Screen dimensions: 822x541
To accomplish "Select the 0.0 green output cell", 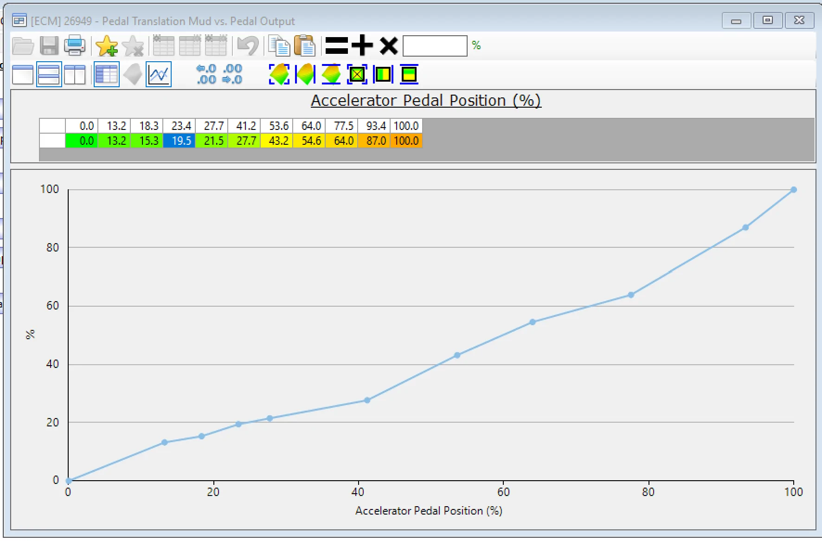I will click(82, 141).
